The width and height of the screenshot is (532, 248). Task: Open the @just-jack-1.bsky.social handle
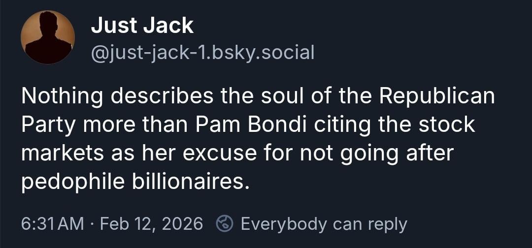pos(202,52)
